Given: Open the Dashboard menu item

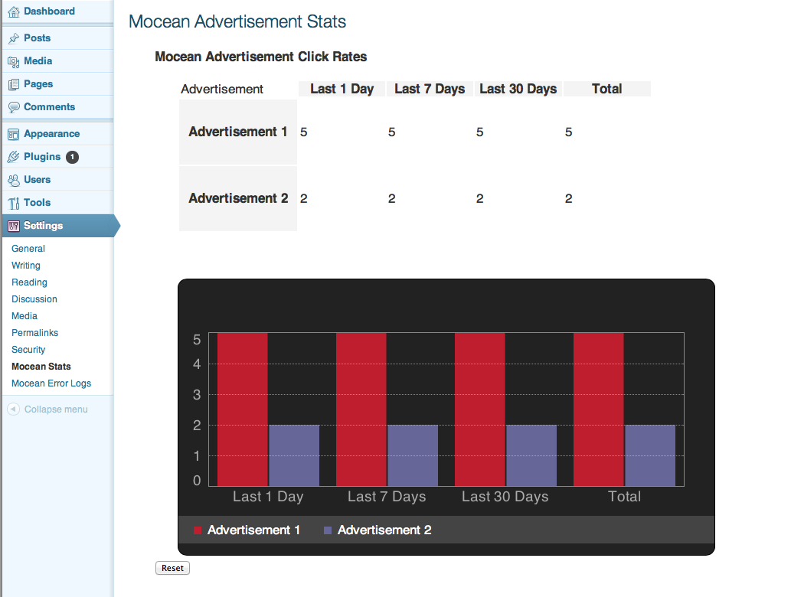Looking at the screenshot, I should tap(49, 11).
